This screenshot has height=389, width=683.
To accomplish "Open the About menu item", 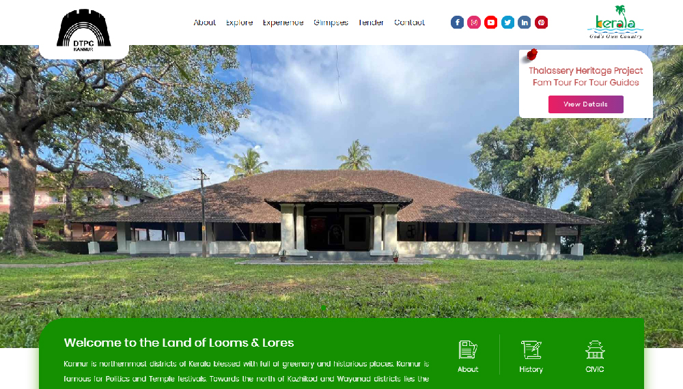I will click(205, 23).
